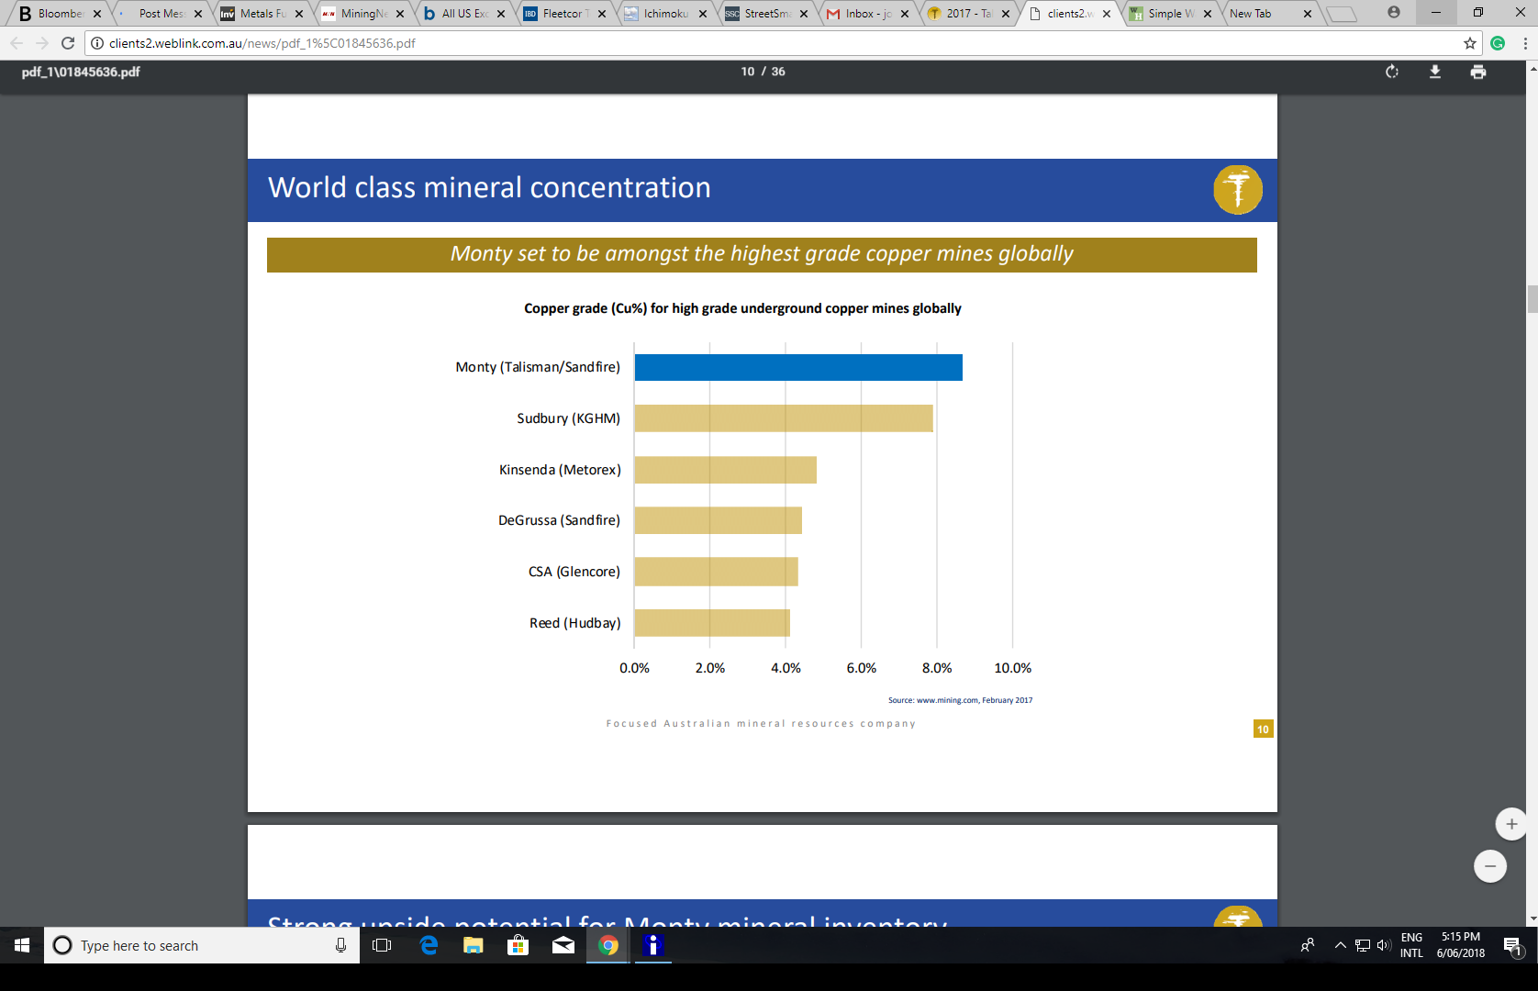Switch to Chrome in the taskbar
This screenshot has height=991, width=1538.
pos(608,945)
